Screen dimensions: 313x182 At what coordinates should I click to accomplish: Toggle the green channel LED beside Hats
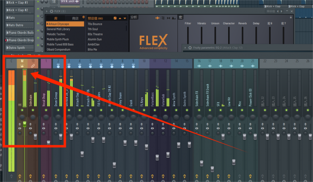pyautogui.click(x=38, y=16)
